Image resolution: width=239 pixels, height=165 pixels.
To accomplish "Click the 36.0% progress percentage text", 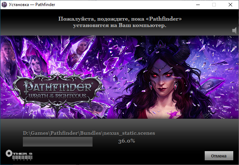I will tap(126, 141).
